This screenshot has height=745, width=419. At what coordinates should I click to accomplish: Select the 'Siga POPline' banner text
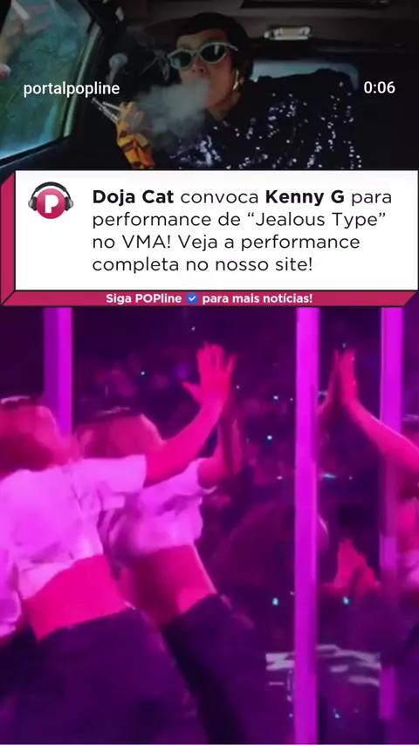[144, 299]
